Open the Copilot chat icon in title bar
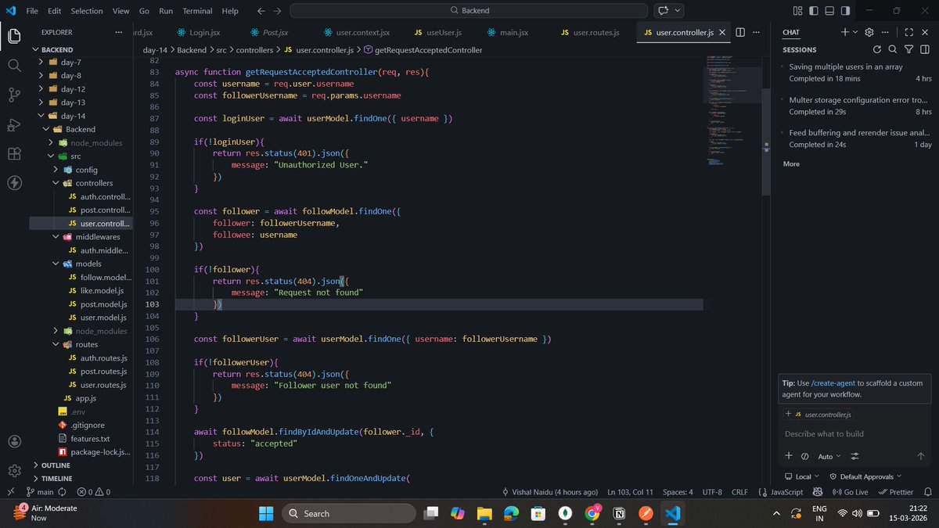The image size is (939, 528). click(664, 11)
